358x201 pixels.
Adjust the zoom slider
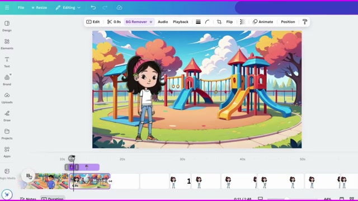[x=292, y=199]
